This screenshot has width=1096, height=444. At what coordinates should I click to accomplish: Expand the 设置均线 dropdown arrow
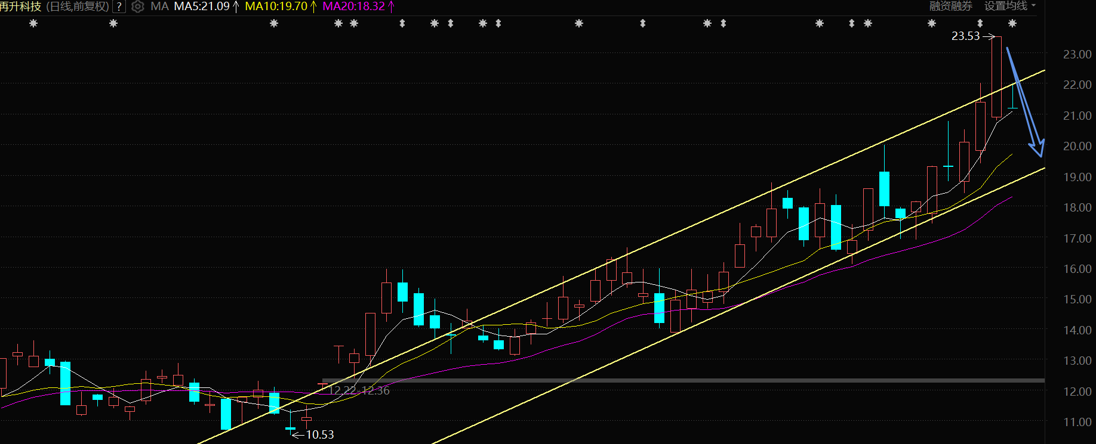[1033, 6]
